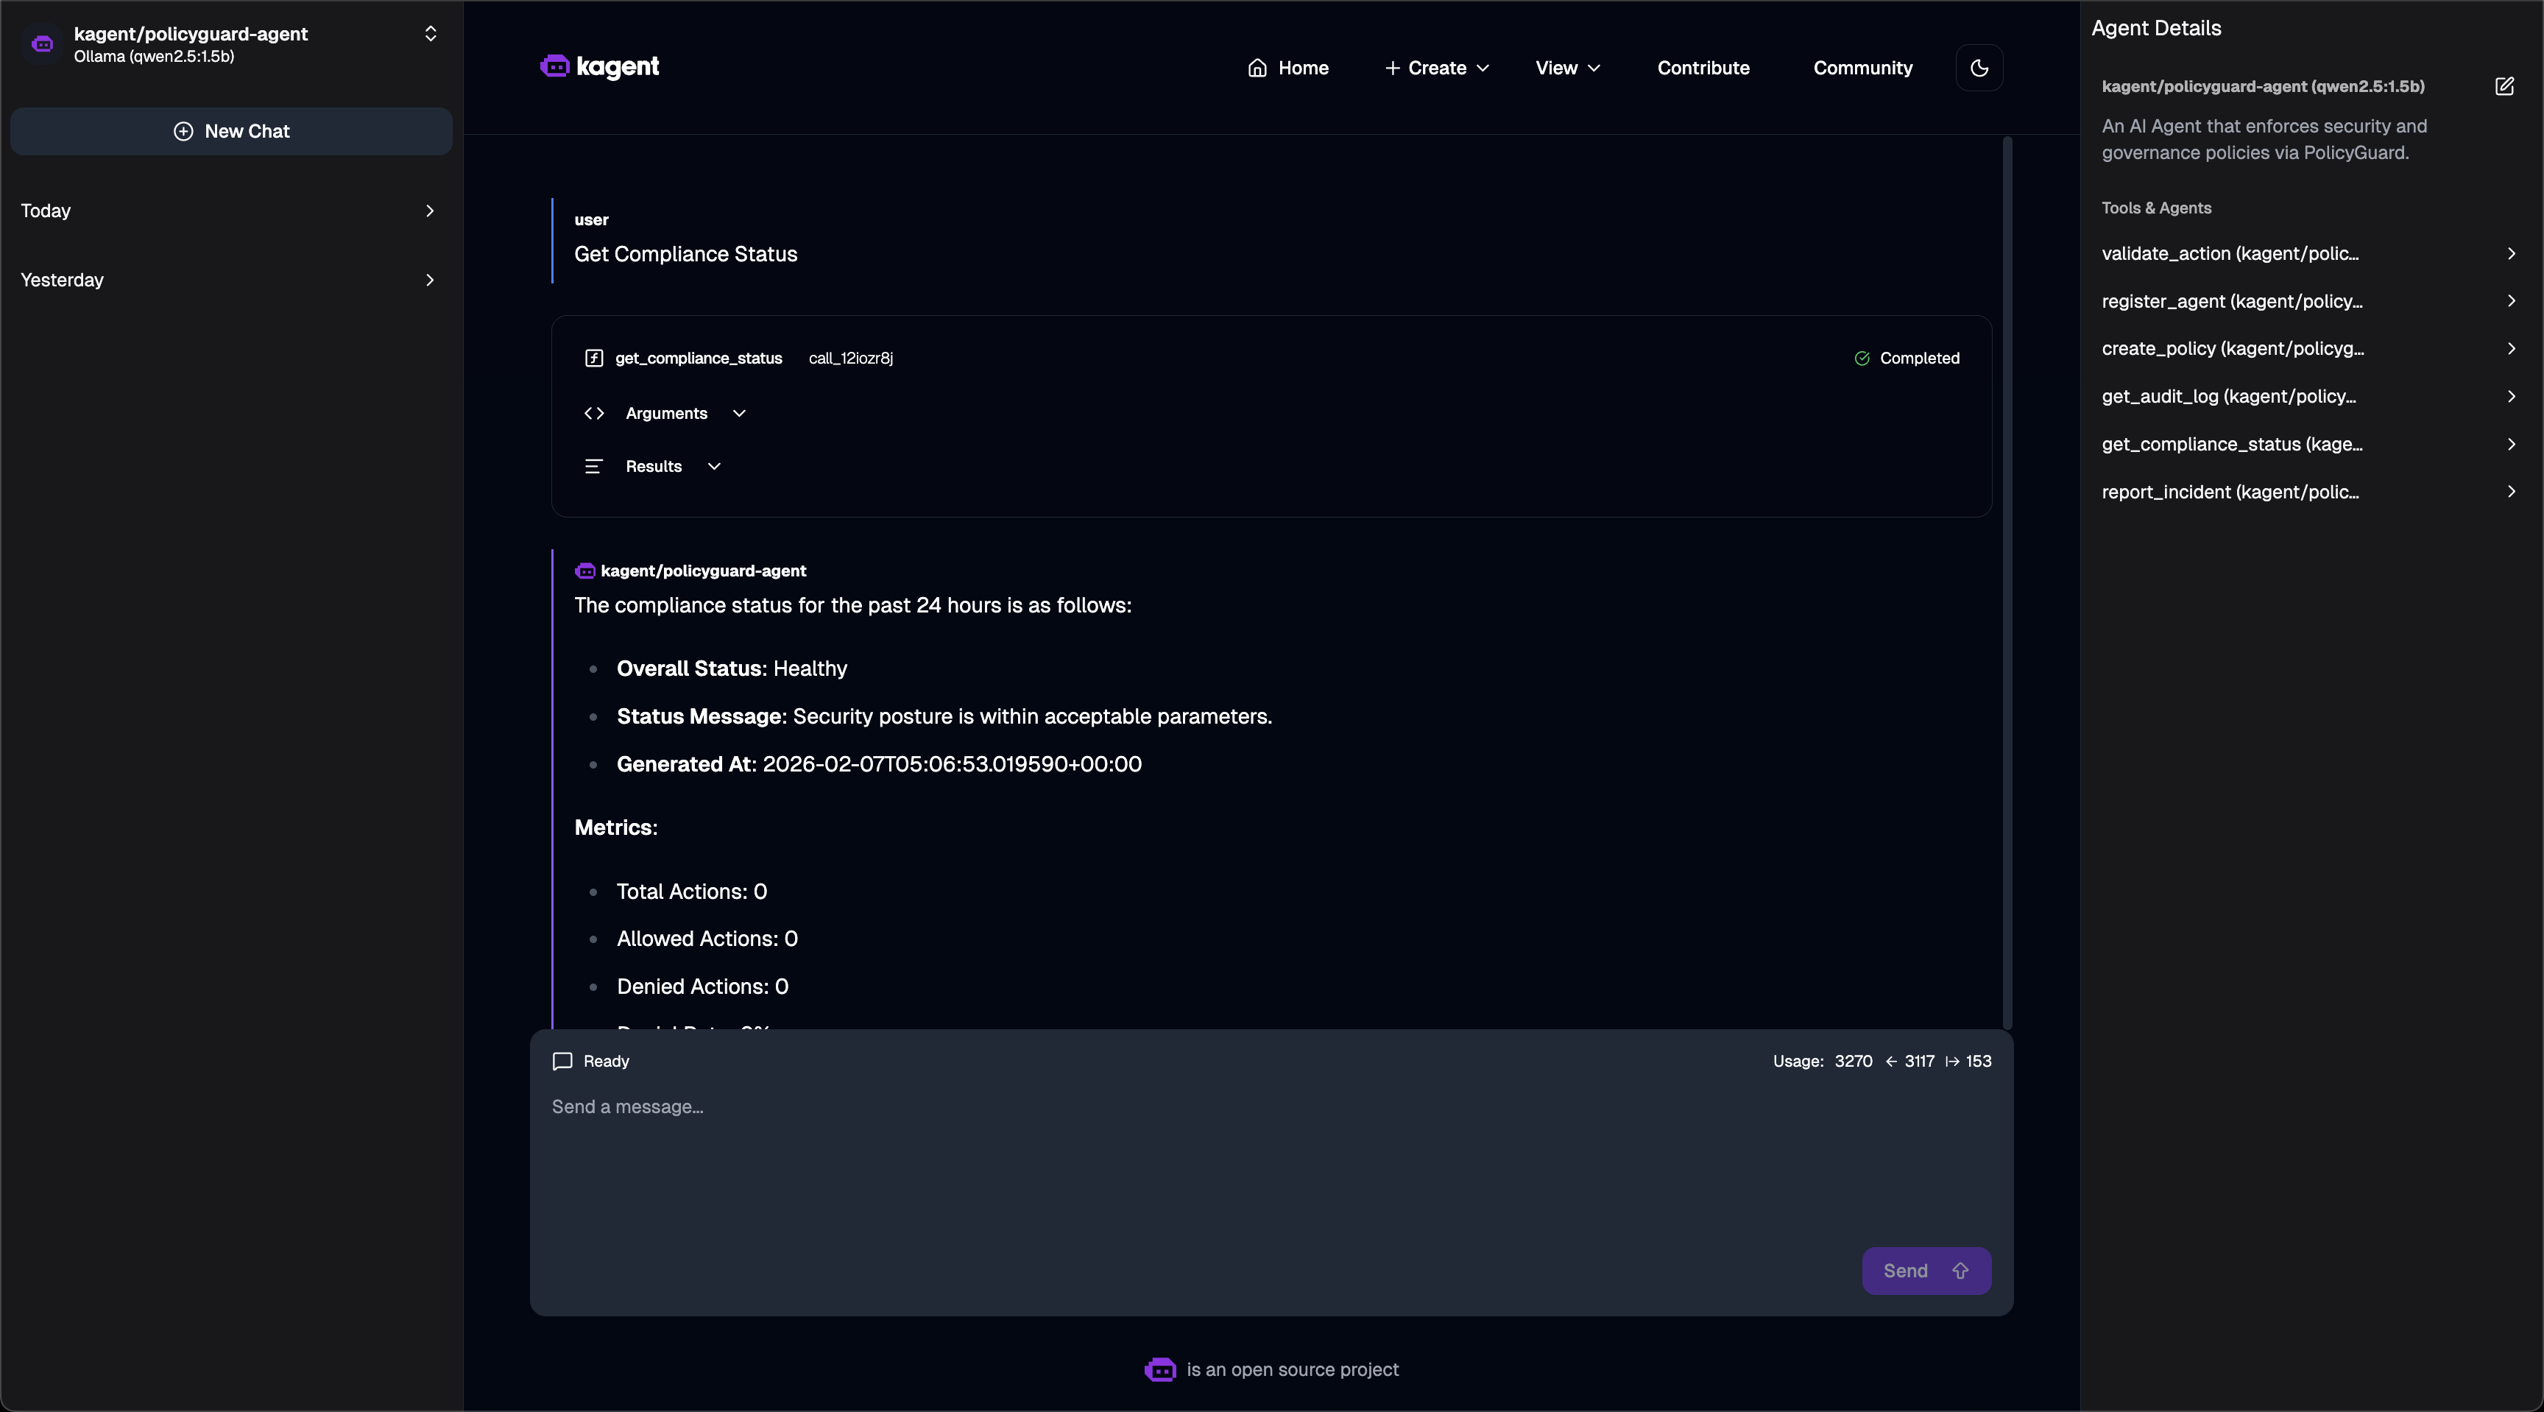Click the Arguments code brackets icon
Viewport: 2544px width, 1412px height.
593,414
